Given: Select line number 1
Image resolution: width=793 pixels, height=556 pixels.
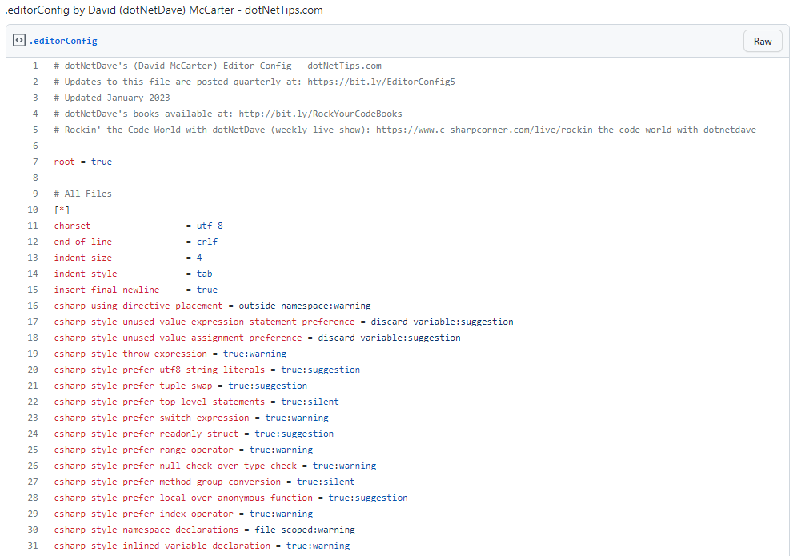Looking at the screenshot, I should click(x=35, y=65).
